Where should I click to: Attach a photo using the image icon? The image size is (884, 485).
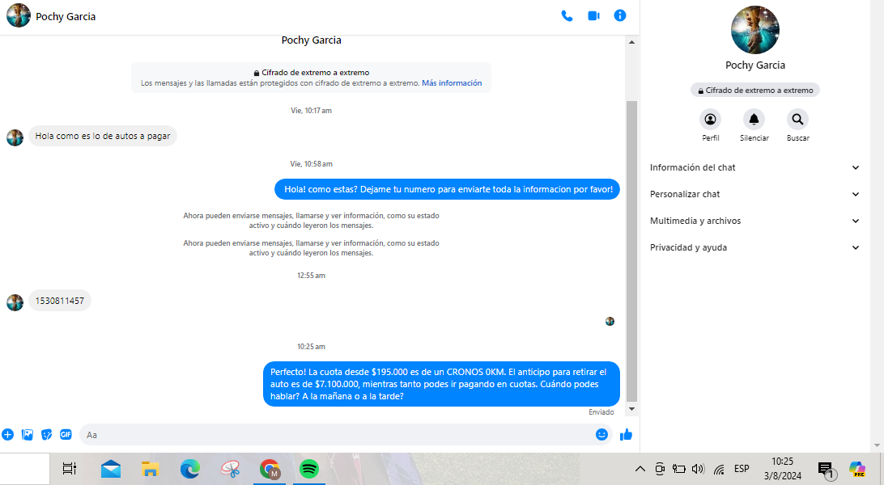28,434
